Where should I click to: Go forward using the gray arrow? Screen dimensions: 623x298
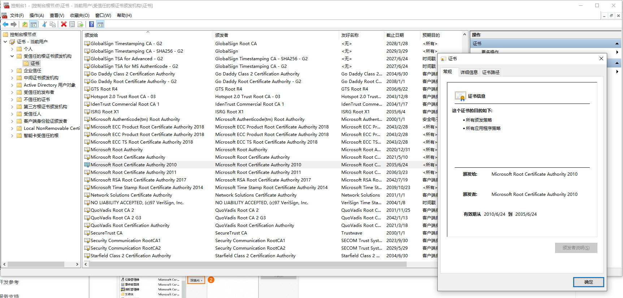coord(14,24)
